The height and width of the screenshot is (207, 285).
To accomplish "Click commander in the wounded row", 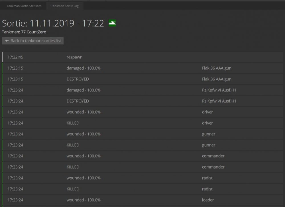I will pyautogui.click(x=213, y=156).
